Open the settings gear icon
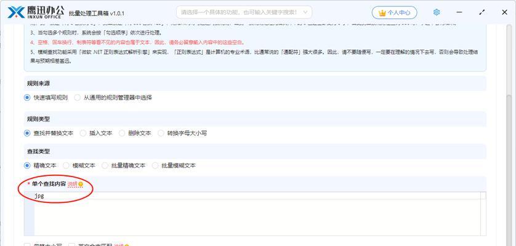Image resolution: width=516 pixels, height=246 pixels. tap(437, 12)
